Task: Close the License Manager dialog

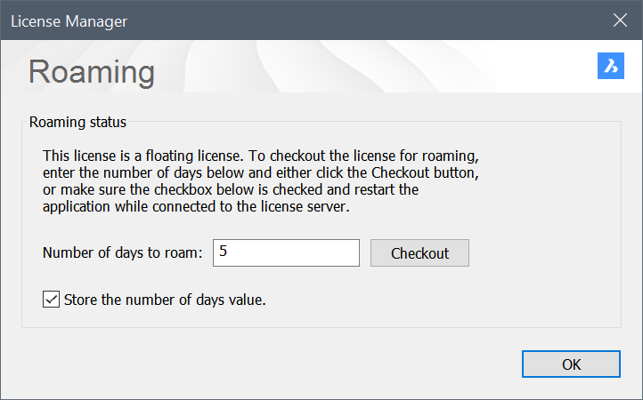Action: click(621, 20)
